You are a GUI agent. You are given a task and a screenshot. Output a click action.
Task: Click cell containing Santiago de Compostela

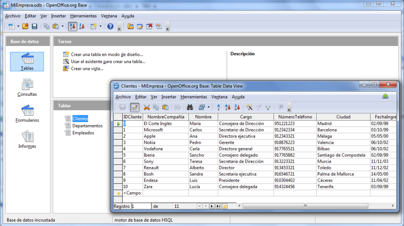point(343,155)
